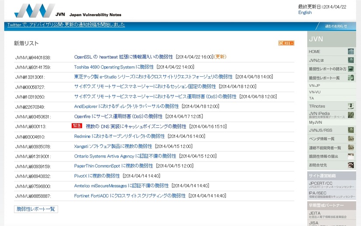Click the icon beside お問合せ先
The image size is (361, 226).
[351, 165]
